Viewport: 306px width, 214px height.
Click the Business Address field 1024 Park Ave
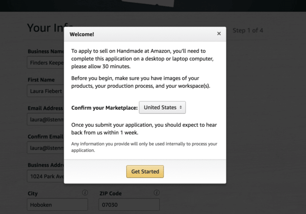(x=45, y=176)
